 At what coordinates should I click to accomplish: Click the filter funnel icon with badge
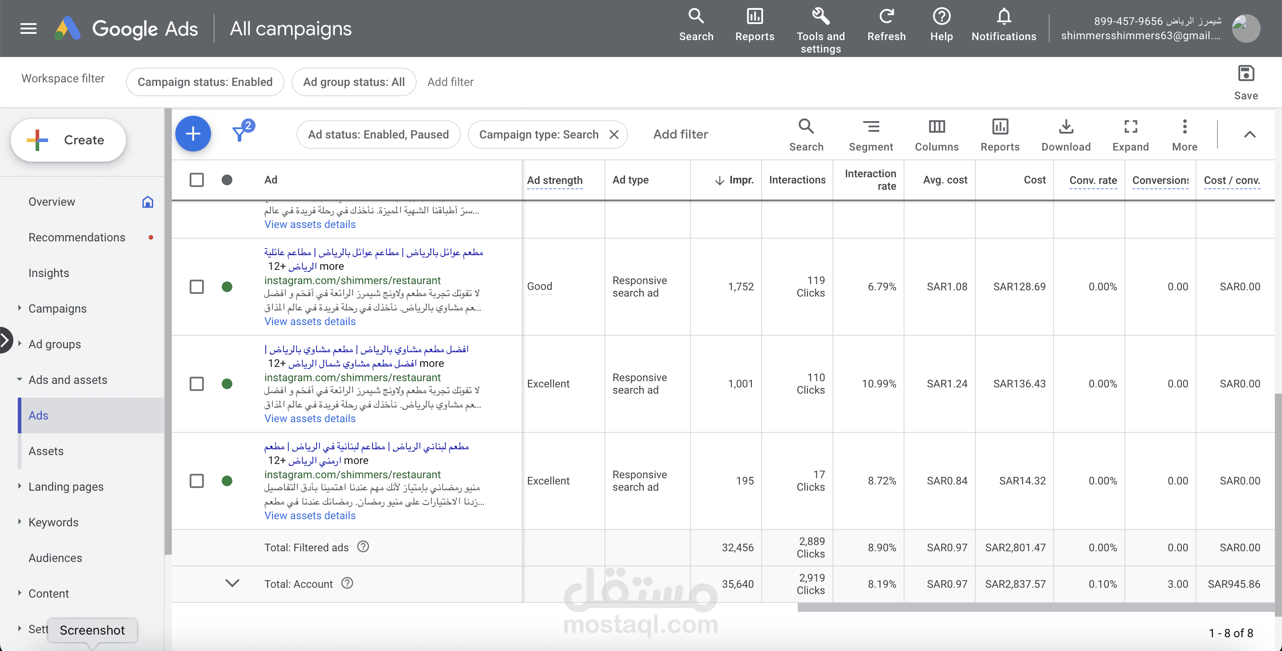pos(241,133)
